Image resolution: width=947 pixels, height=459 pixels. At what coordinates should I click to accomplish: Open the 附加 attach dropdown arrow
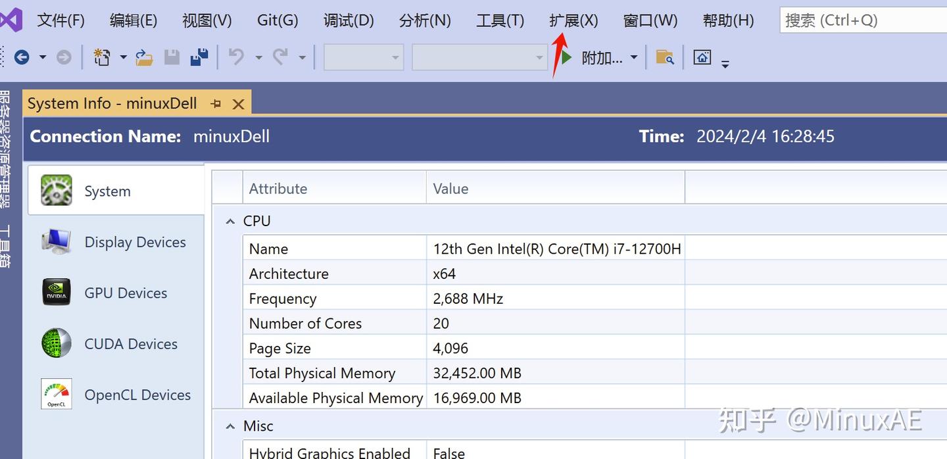(x=633, y=58)
